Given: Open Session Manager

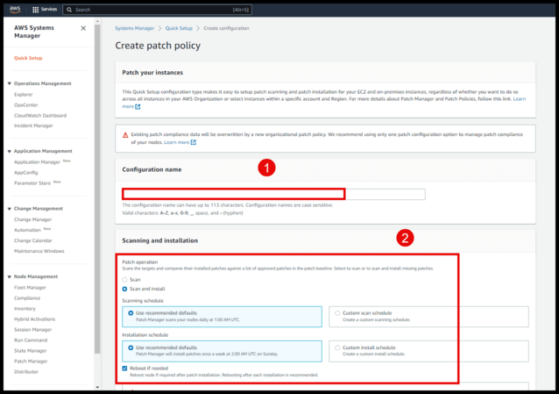Looking at the screenshot, I should pos(32,329).
